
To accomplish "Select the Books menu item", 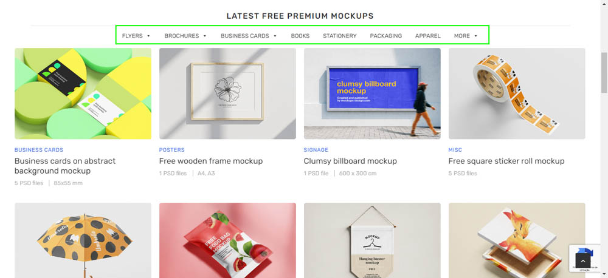I will pyautogui.click(x=300, y=36).
